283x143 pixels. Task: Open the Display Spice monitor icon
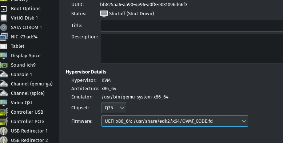[4, 55]
